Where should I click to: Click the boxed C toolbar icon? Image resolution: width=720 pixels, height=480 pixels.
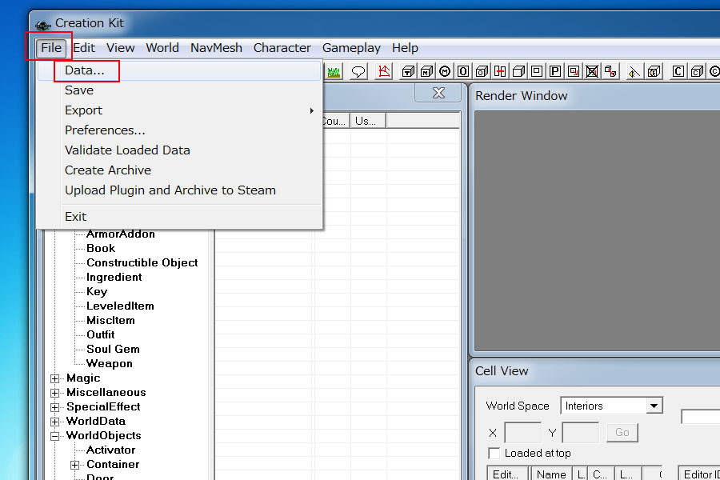coord(678,72)
